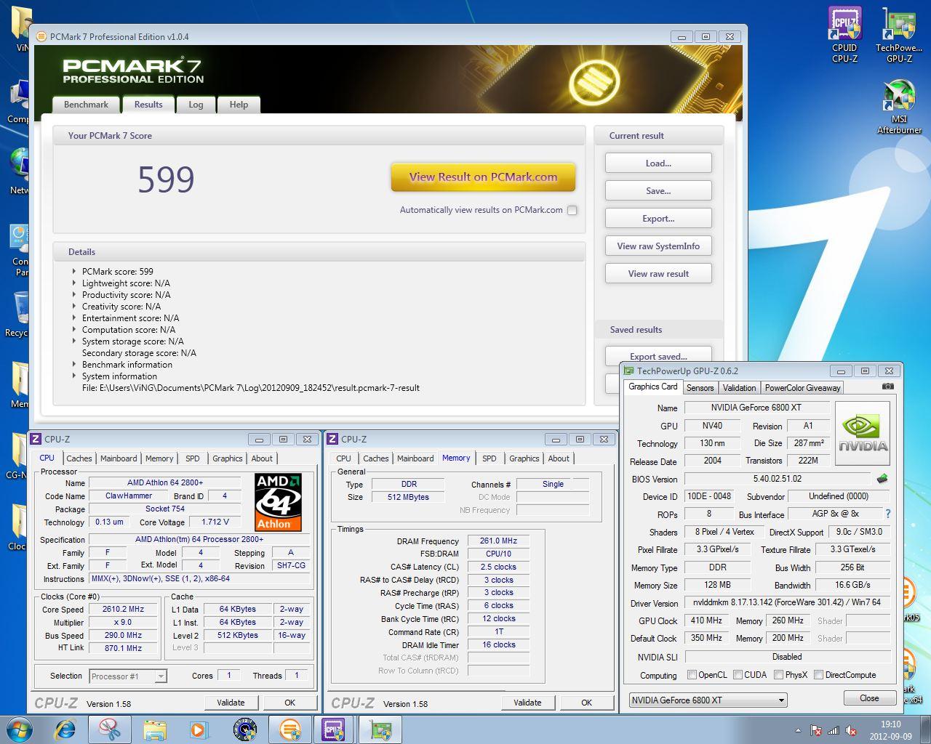Viewport: 931px width, 744px height.
Task: Expand the Benchmark information row
Action: 74,365
